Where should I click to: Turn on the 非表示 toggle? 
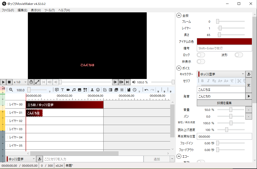(201, 61)
